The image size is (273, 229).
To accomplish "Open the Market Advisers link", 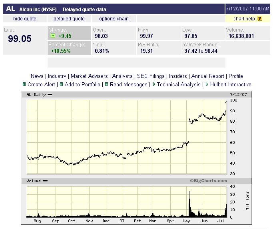I will (x=89, y=76).
